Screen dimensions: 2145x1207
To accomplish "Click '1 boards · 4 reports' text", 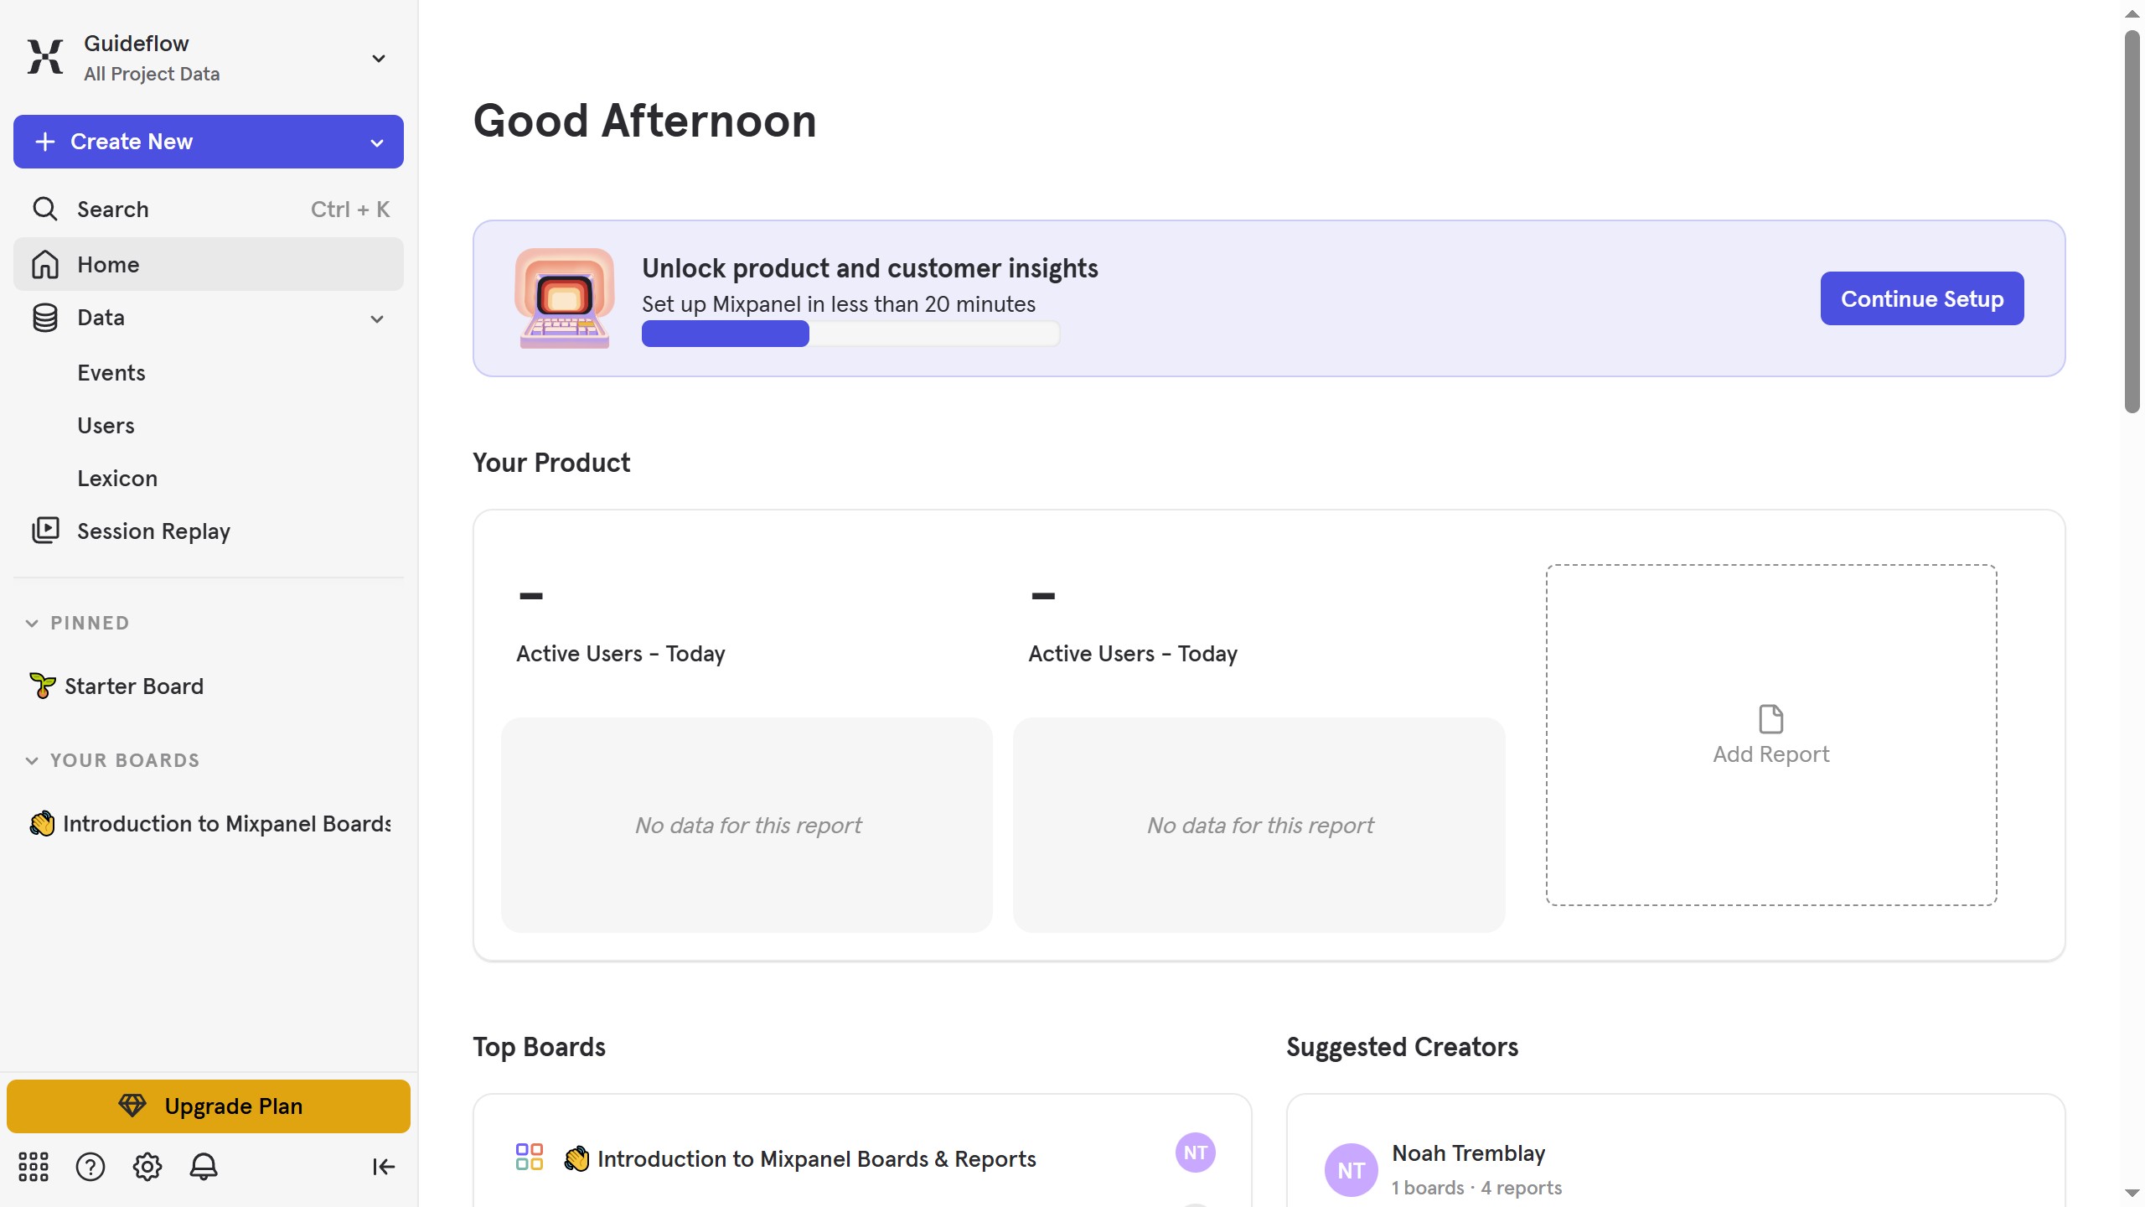I will (x=1477, y=1188).
